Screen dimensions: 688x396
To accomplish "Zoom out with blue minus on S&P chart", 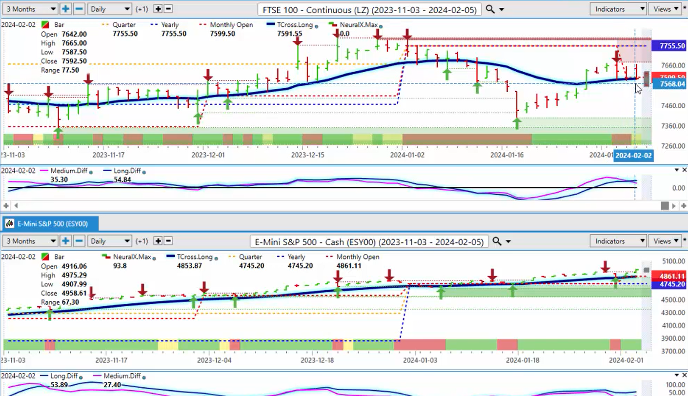I will [79, 241].
